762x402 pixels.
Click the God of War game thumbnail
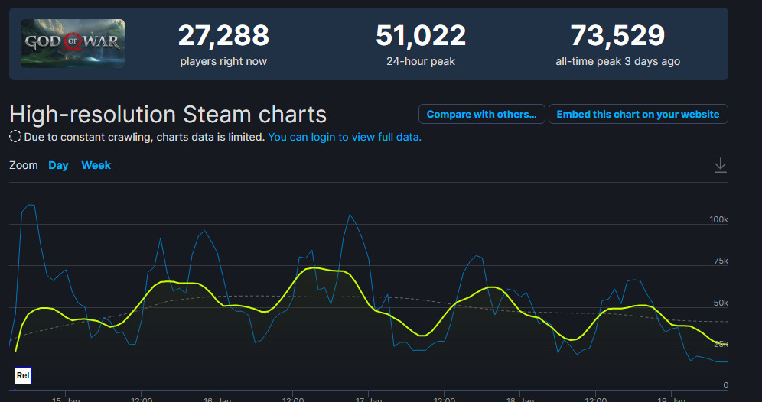coord(73,44)
